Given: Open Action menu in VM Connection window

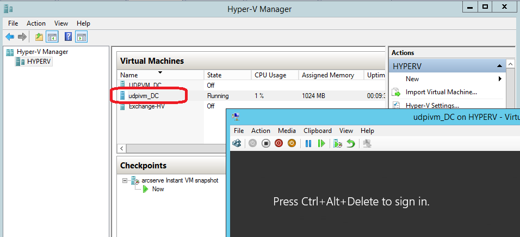Looking at the screenshot, I should point(261,131).
